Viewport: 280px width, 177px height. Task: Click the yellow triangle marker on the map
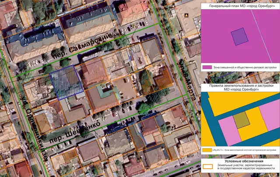(186, 15)
